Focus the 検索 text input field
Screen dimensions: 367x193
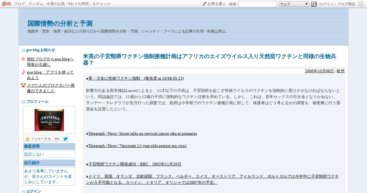258,4
